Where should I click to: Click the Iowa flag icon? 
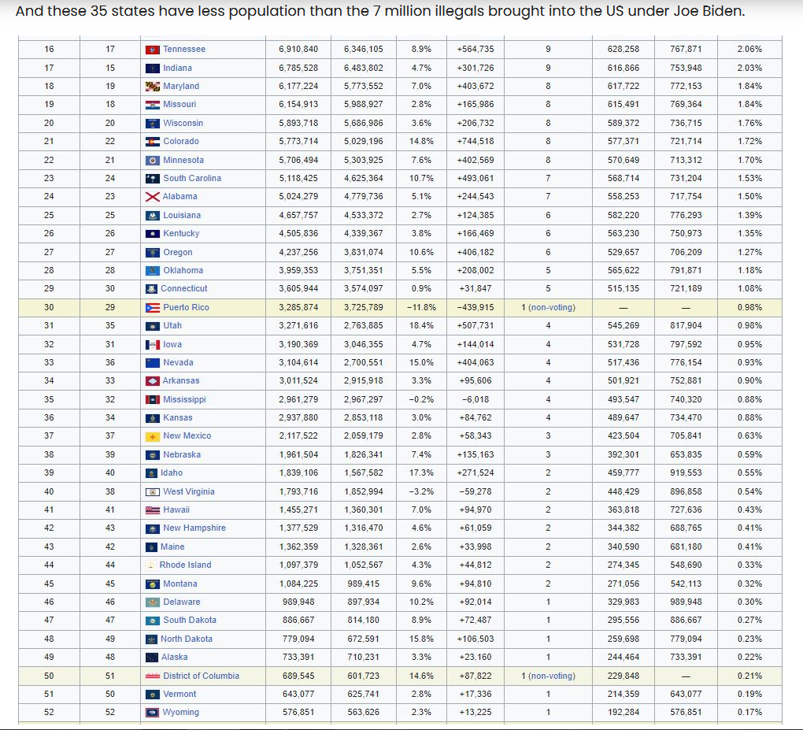[x=153, y=345]
